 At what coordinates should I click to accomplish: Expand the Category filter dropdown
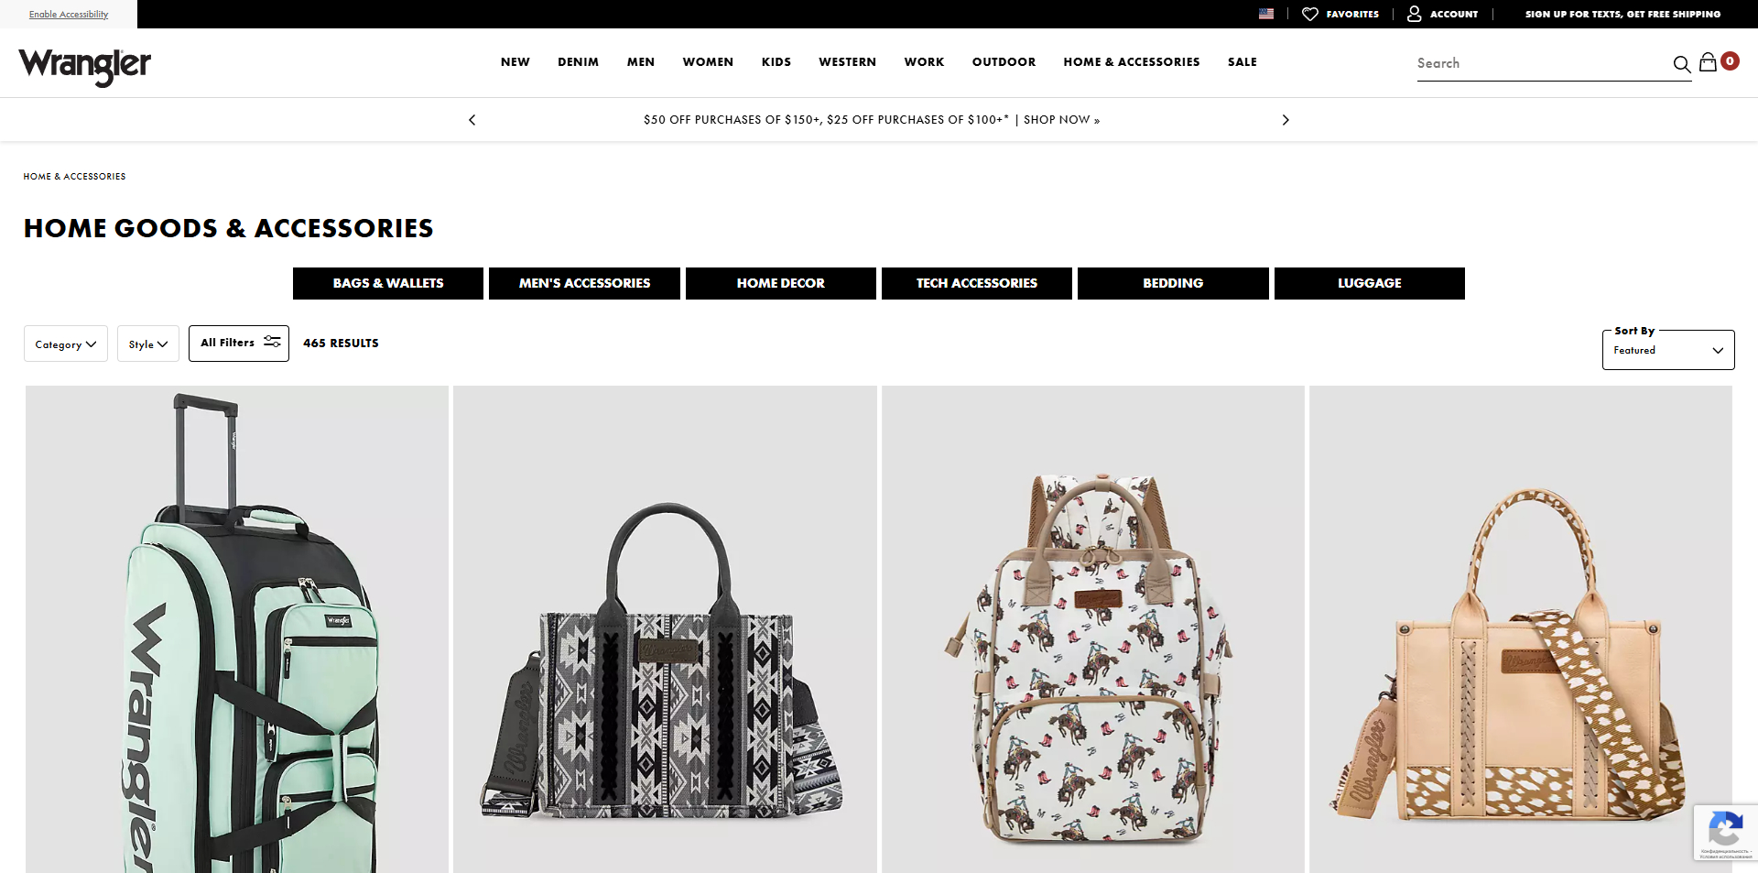coord(66,344)
